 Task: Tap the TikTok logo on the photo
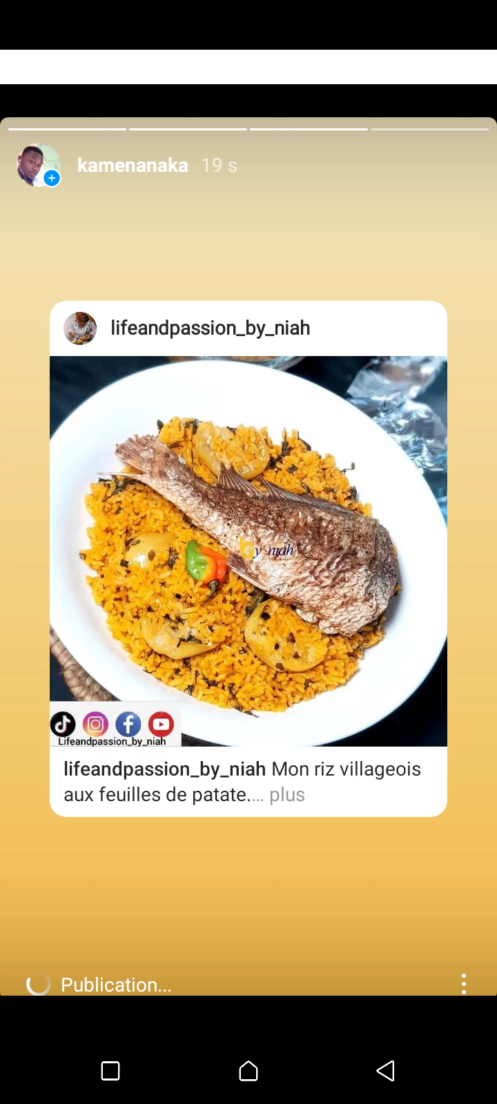(63, 724)
